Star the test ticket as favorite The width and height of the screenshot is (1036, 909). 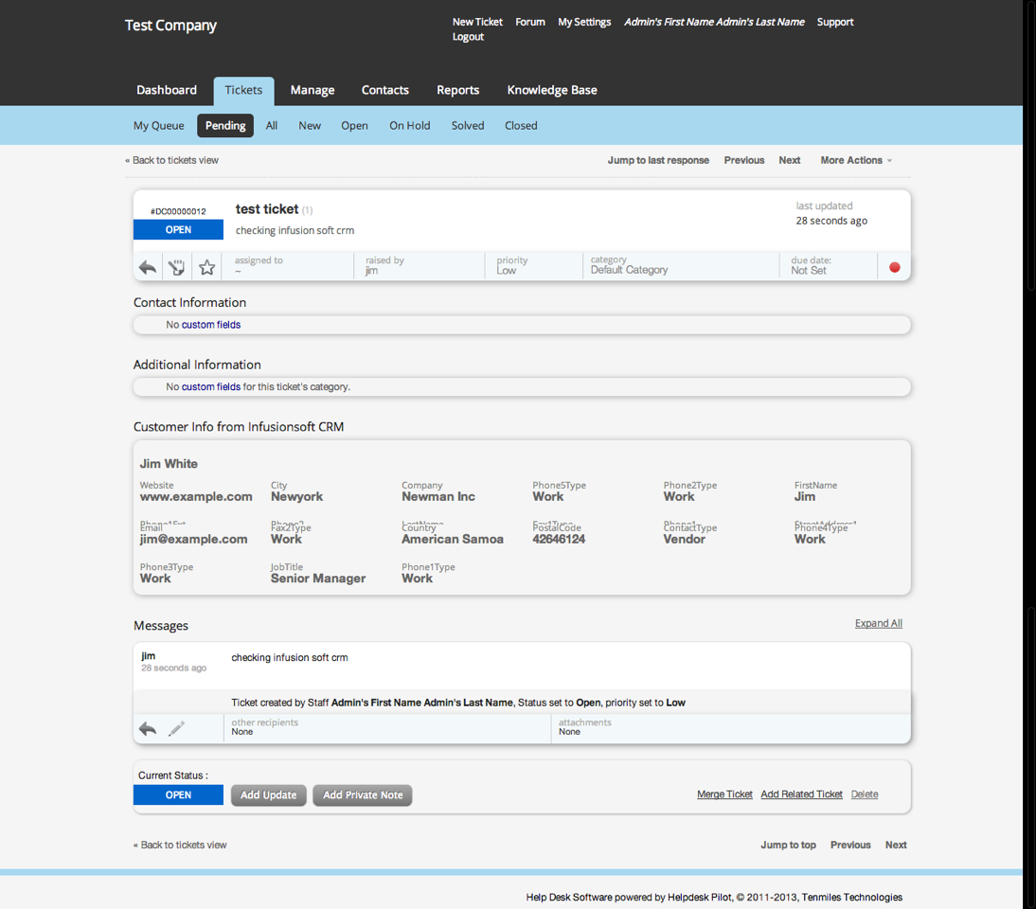click(x=207, y=267)
